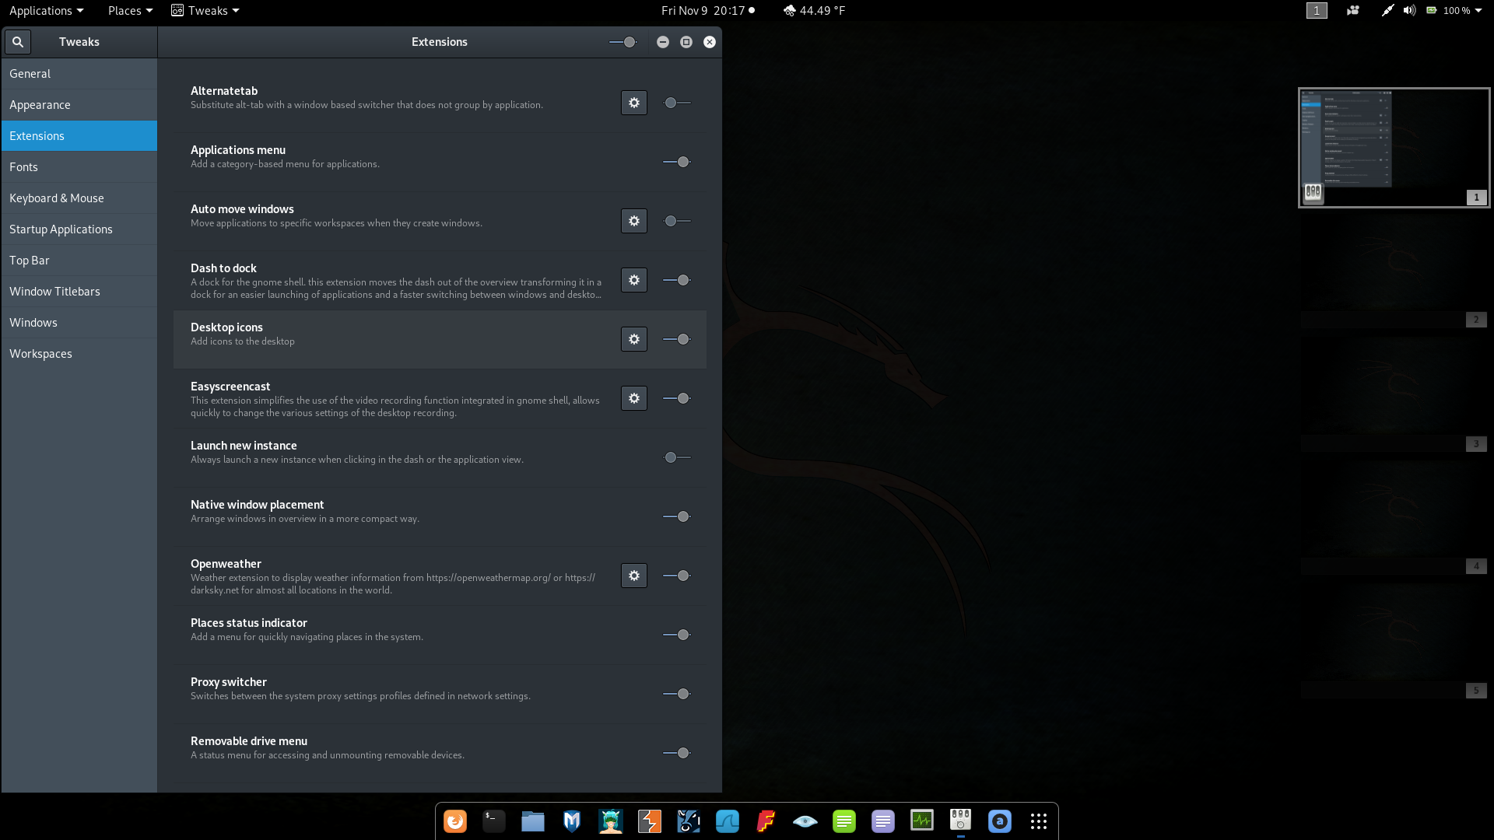
Task: Switch to the Appearance section
Action: pyautogui.click(x=40, y=105)
